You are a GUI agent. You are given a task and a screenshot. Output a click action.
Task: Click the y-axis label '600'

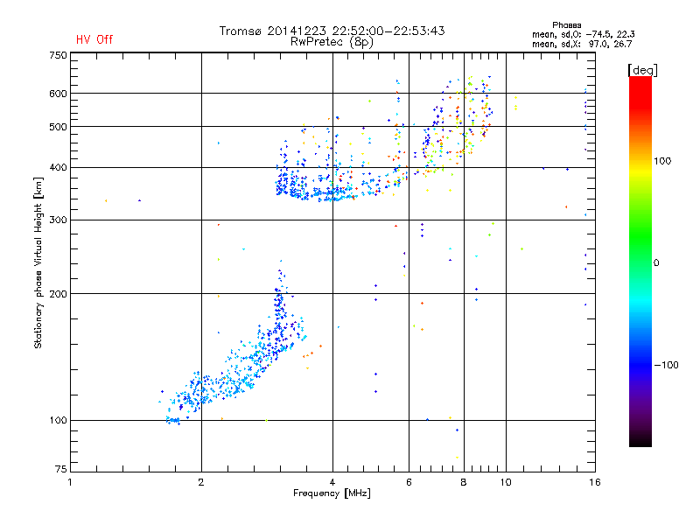[x=58, y=94]
